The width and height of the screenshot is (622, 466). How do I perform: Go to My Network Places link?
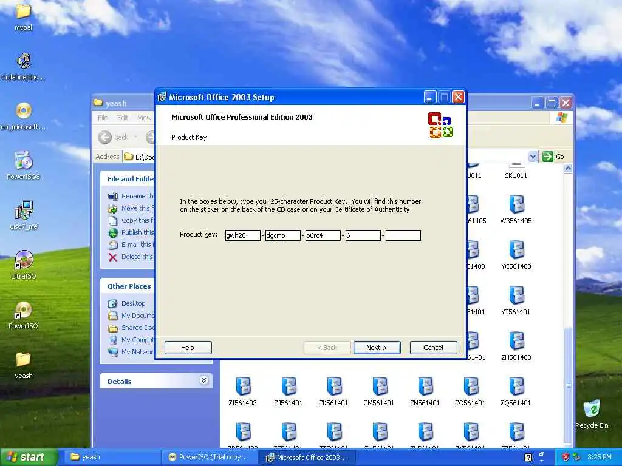point(138,352)
